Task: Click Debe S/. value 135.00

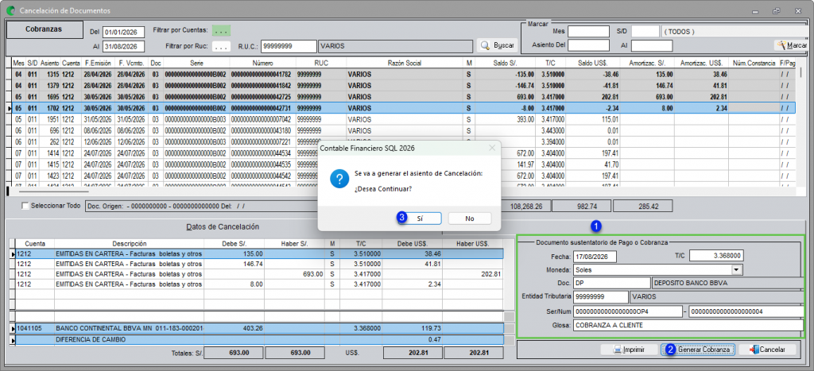Action: click(x=254, y=254)
